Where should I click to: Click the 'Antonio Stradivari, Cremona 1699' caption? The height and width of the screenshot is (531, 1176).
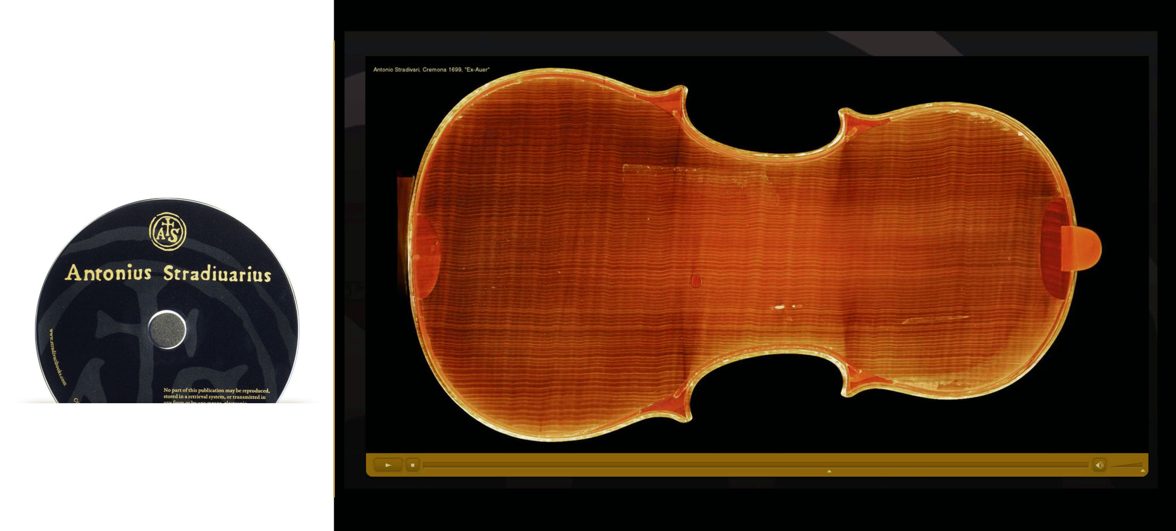(431, 70)
